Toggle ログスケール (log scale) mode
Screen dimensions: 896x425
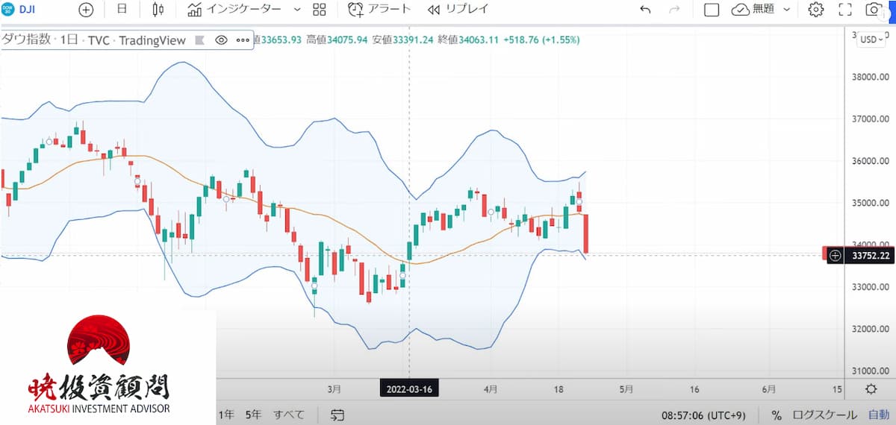(x=824, y=415)
